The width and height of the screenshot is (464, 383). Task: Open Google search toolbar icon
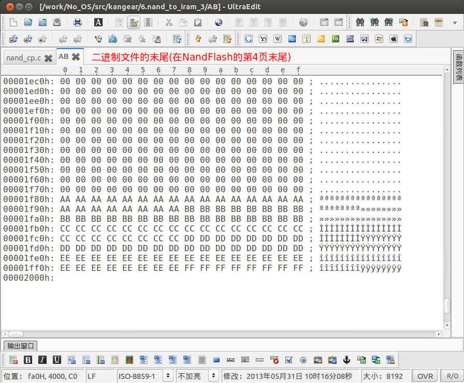pos(249,39)
